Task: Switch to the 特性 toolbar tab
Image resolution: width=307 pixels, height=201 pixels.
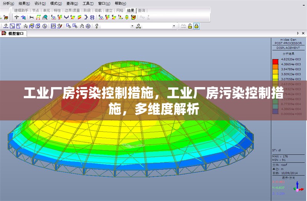Action: [57, 10]
